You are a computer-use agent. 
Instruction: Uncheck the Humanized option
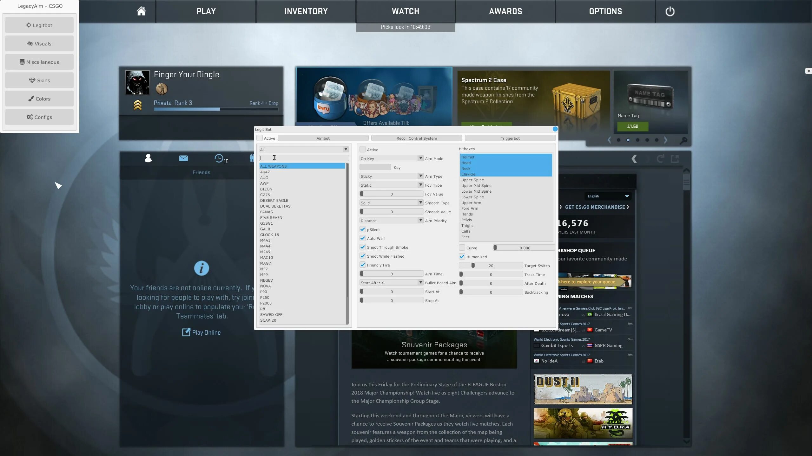(x=462, y=257)
